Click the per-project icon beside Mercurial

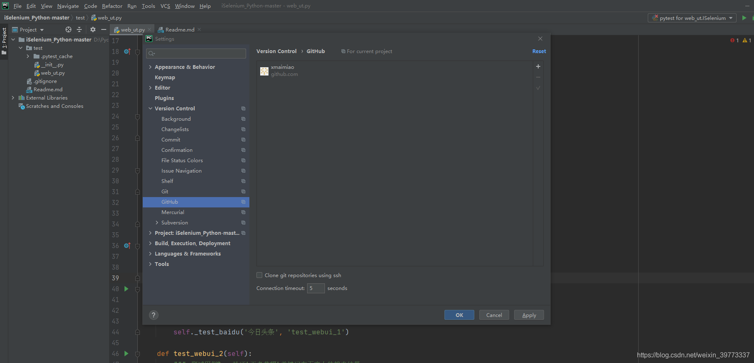[x=243, y=212]
